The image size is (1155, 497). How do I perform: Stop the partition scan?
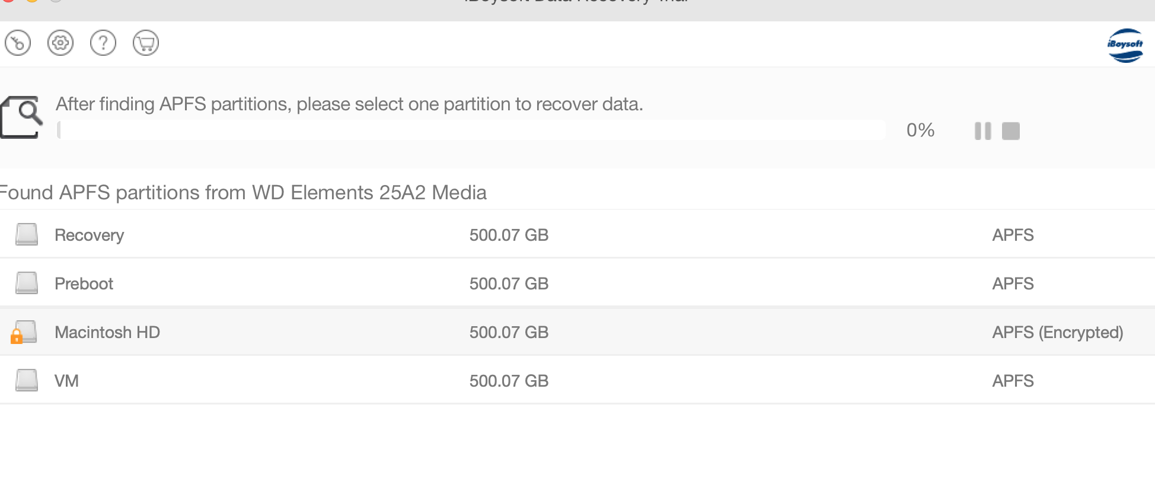coord(1011,131)
